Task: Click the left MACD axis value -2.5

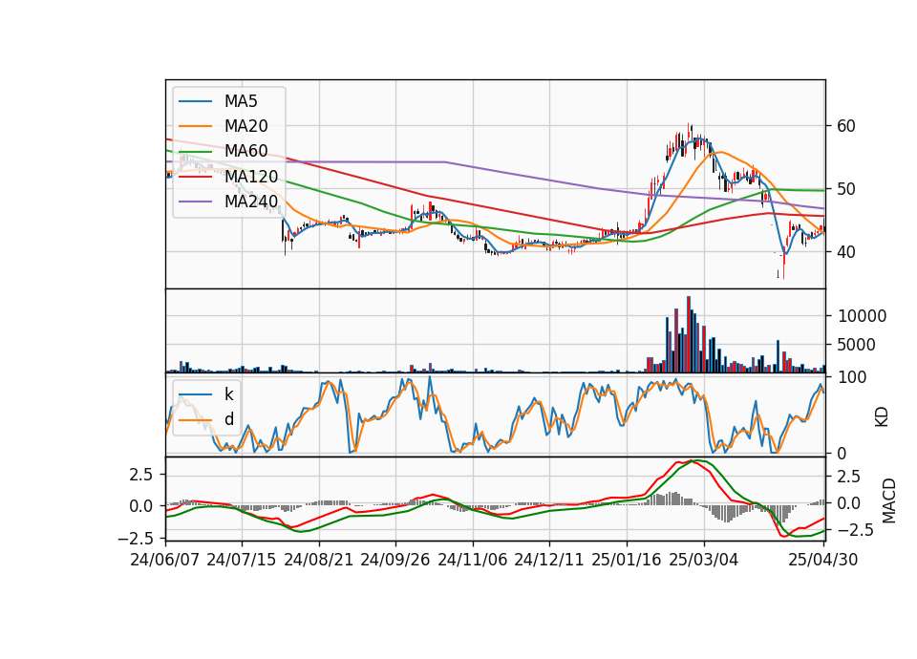Action: (x=137, y=538)
